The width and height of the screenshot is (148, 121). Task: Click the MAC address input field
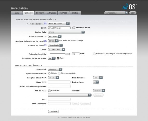[59, 99]
